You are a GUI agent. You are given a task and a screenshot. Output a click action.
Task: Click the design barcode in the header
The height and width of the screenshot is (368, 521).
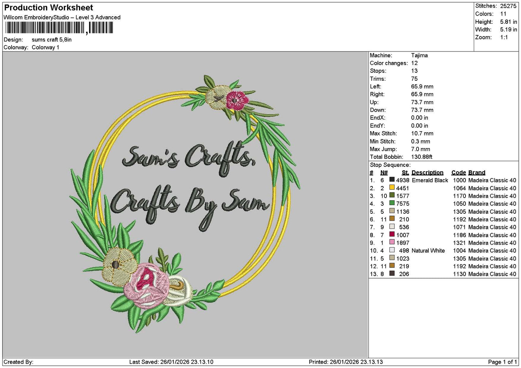59,28
